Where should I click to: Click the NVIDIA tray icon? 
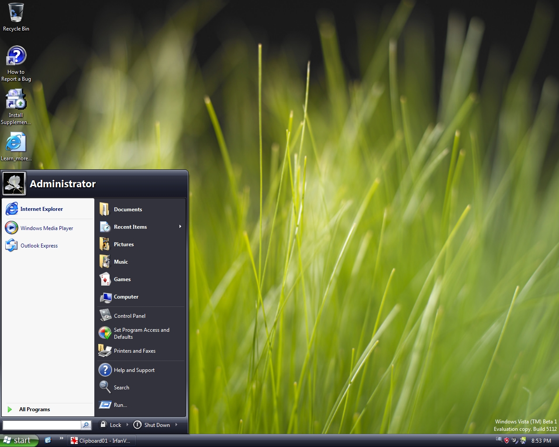pyautogui.click(x=523, y=440)
